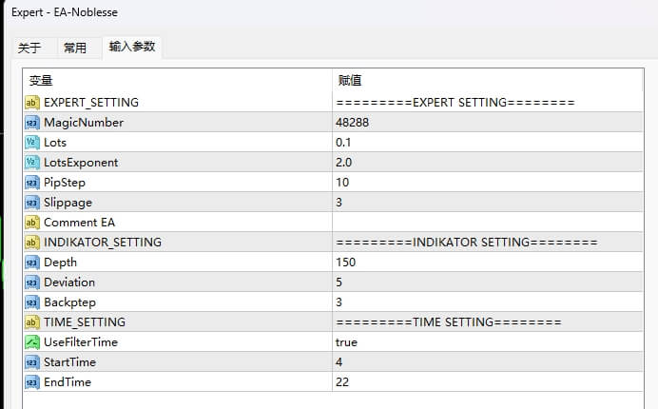Click the integer icon next to Depth
658x409 pixels.
tap(32, 263)
